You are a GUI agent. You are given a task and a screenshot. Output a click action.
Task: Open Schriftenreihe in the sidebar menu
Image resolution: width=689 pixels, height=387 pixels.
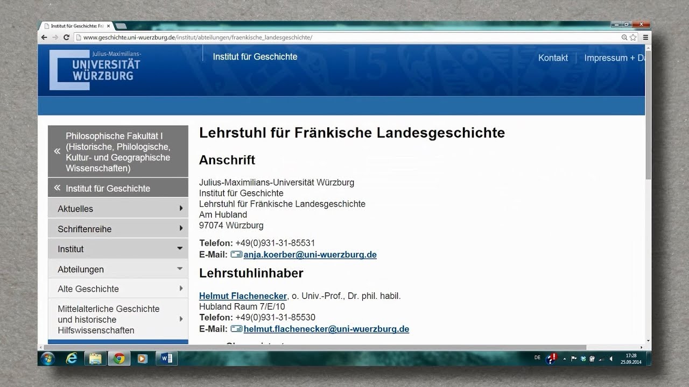pyautogui.click(x=118, y=228)
